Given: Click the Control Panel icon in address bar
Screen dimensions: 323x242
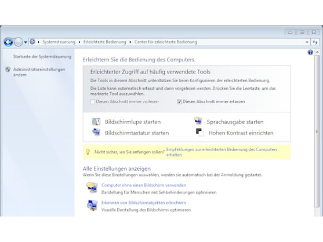Looking at the screenshot, I should point(32,42).
